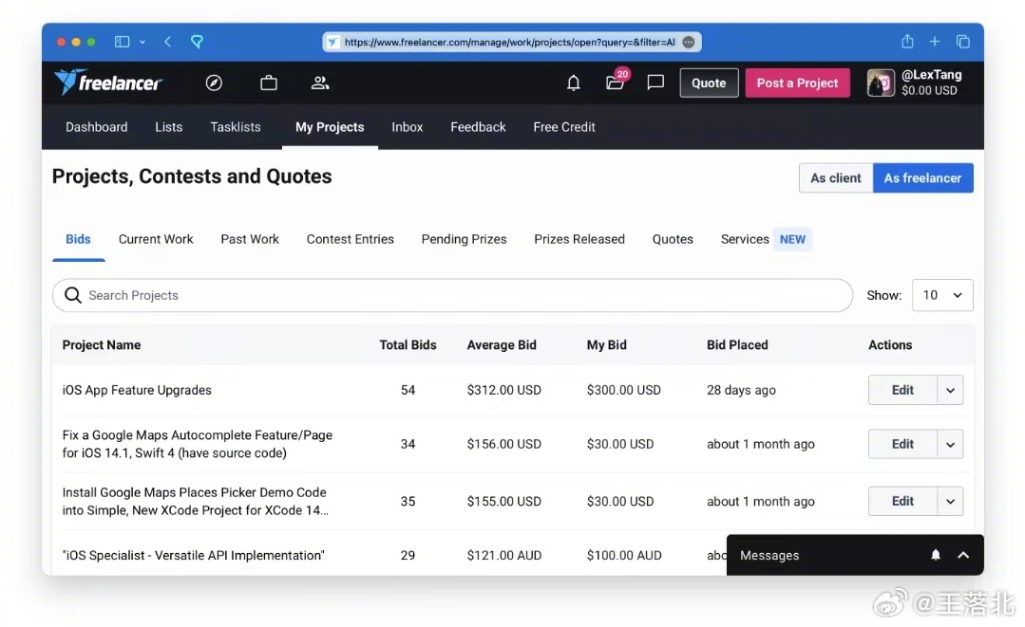This screenshot has height=627, width=1025.
Task: Select the Bids tab
Action: tap(79, 239)
